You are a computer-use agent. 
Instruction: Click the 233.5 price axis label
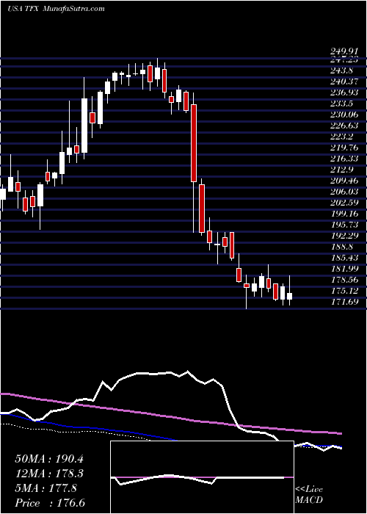pyautogui.click(x=341, y=104)
